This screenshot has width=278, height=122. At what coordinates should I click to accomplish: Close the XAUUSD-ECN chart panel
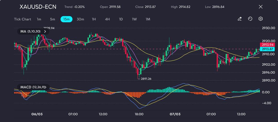[x=260, y=7]
